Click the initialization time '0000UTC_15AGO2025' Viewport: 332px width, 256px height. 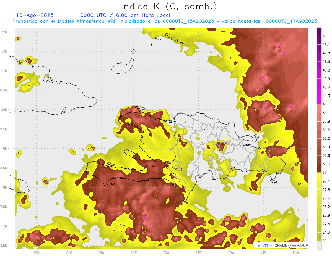coord(188,21)
